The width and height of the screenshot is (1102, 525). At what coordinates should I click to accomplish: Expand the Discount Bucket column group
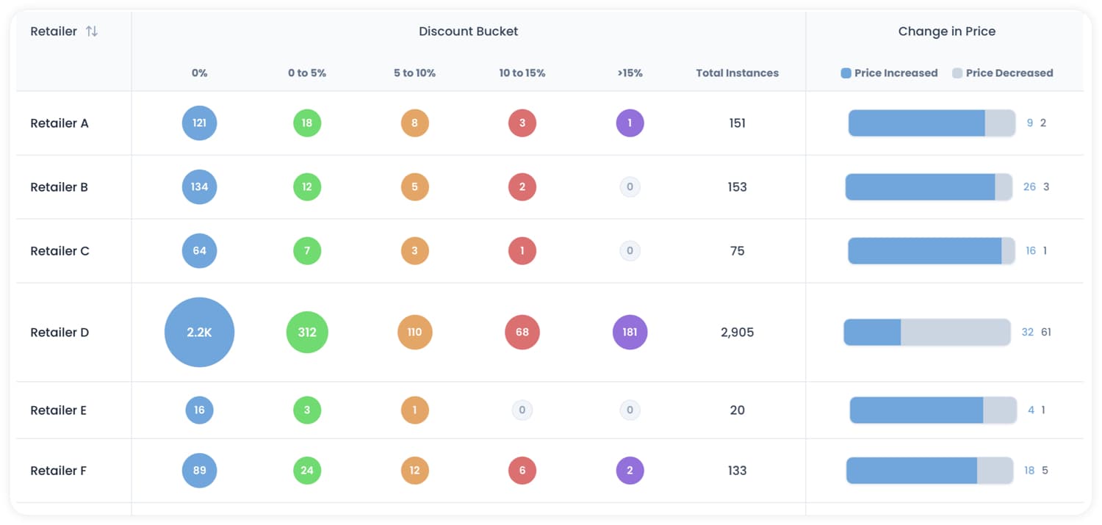[468, 31]
